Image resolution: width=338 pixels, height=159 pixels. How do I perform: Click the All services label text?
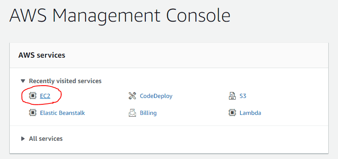coord(46,139)
